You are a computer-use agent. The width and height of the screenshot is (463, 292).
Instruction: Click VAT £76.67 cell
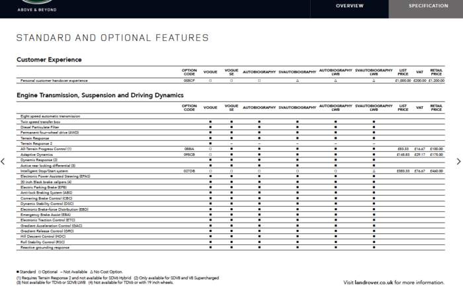(x=419, y=171)
